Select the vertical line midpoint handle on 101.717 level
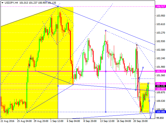Screen dimensions: 166x124 [106, 71]
